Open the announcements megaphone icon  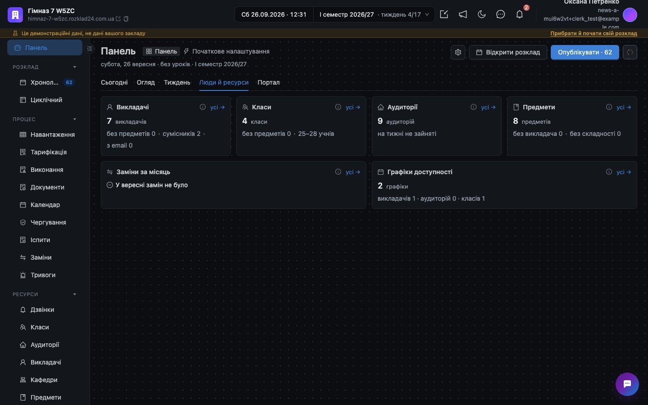(x=463, y=14)
